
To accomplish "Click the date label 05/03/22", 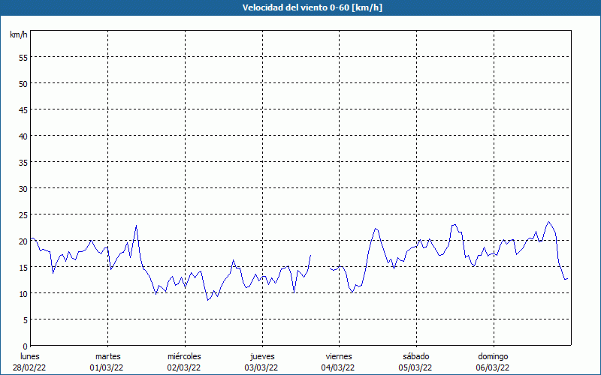I will (x=415, y=367).
